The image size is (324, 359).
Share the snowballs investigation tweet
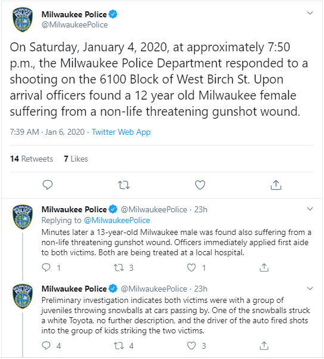(264, 345)
